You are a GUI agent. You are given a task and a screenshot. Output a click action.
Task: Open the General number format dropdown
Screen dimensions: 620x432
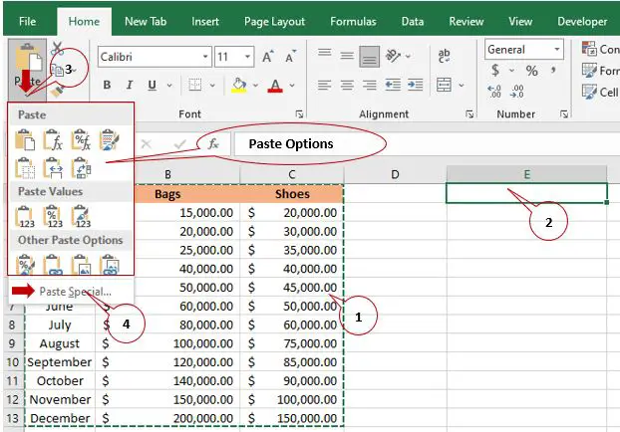pyautogui.click(x=557, y=50)
